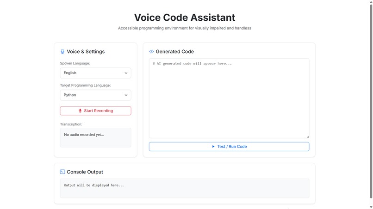Screen dimensions: 373x209
Task: Click the Target Programming Language label
Action: coord(86,85)
